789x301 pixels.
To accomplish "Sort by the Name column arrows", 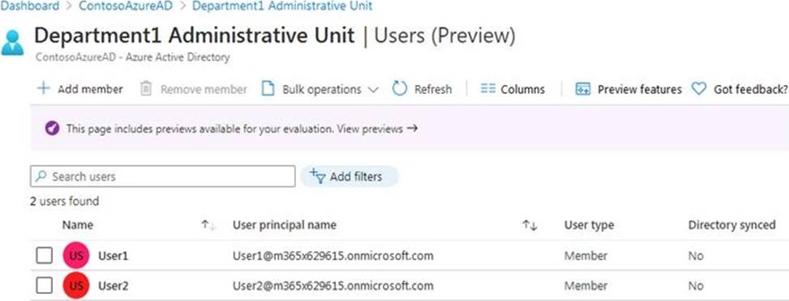I will pos(208,226).
